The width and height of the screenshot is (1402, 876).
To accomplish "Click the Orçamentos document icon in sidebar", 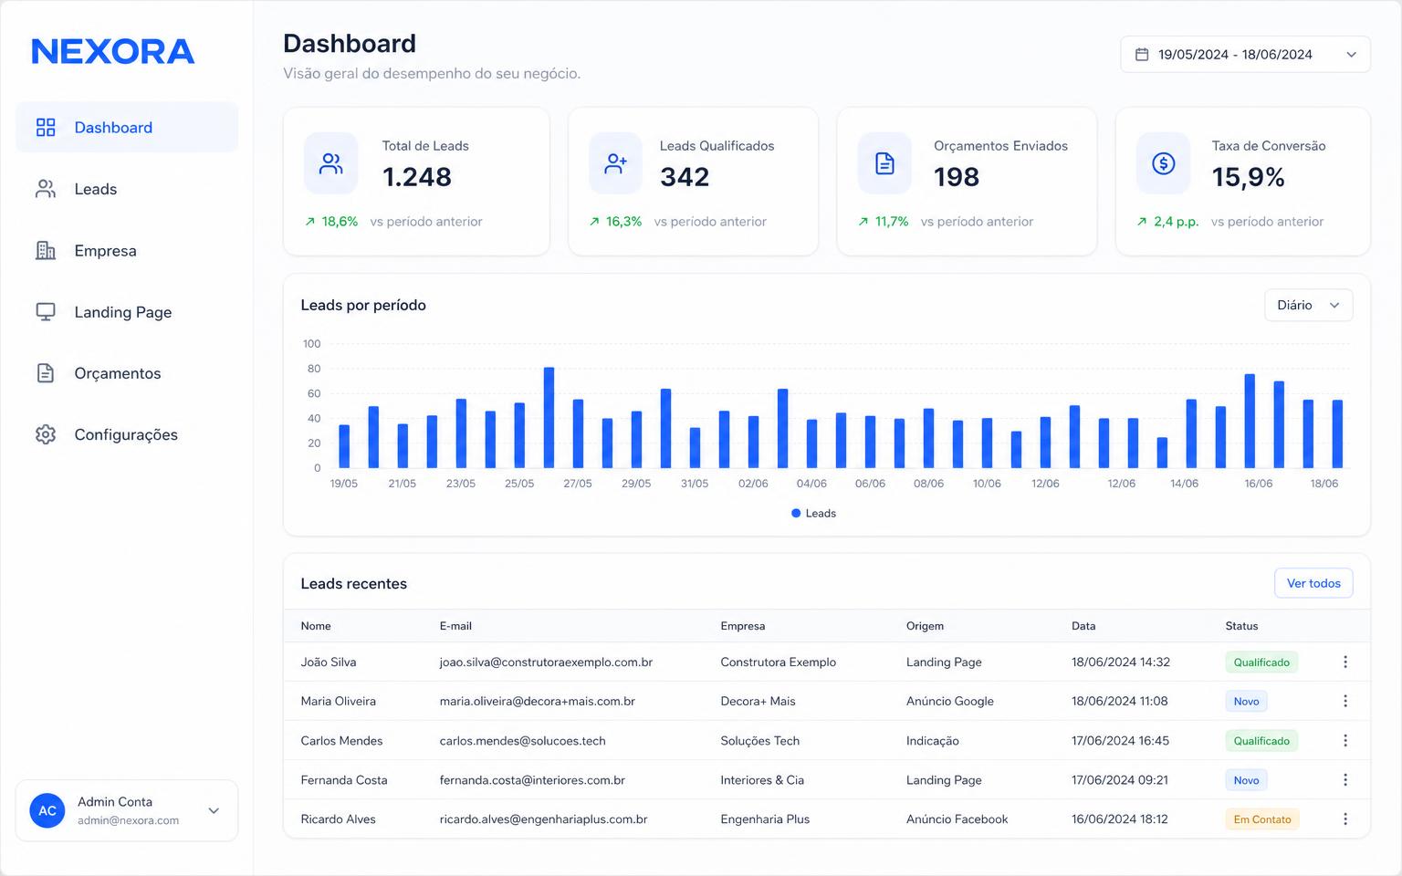I will (46, 372).
